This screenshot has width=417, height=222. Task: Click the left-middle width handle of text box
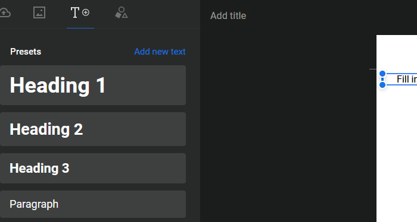point(382,79)
